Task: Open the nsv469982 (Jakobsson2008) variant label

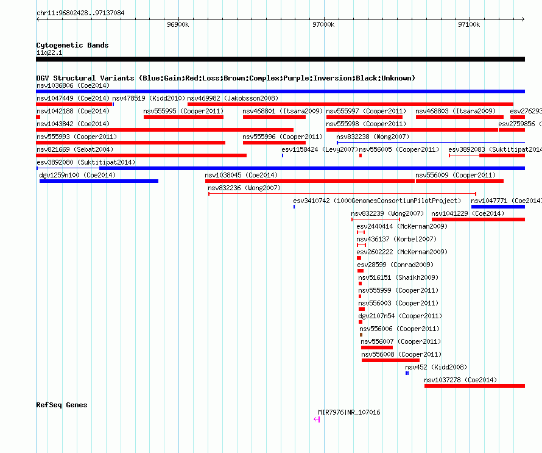Action: click(x=233, y=98)
